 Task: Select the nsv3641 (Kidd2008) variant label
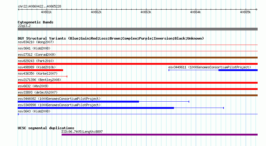coord(34,48)
